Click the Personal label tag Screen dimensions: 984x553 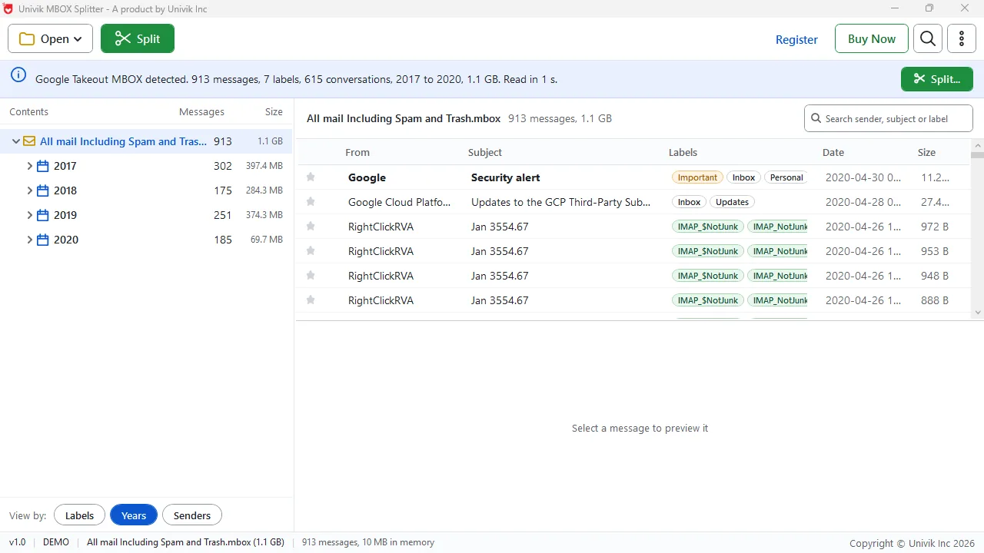tap(786, 177)
